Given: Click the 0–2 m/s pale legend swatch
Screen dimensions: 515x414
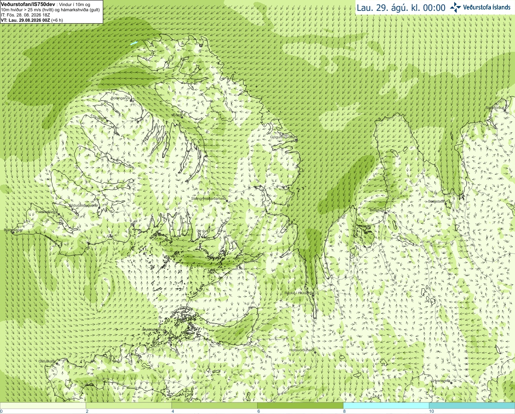Looking at the screenshot, I should 43,406.
